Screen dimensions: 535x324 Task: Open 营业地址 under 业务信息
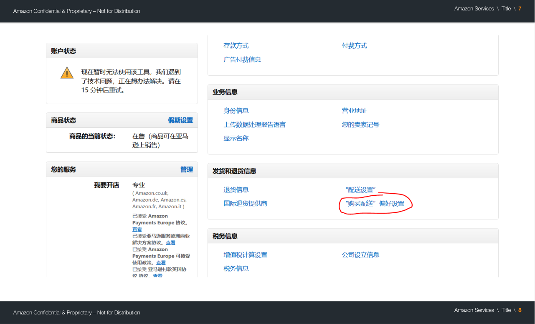[354, 111]
